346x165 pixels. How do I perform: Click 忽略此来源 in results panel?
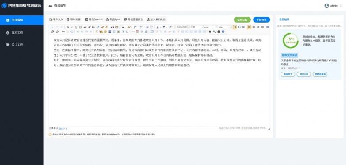(x=320, y=74)
